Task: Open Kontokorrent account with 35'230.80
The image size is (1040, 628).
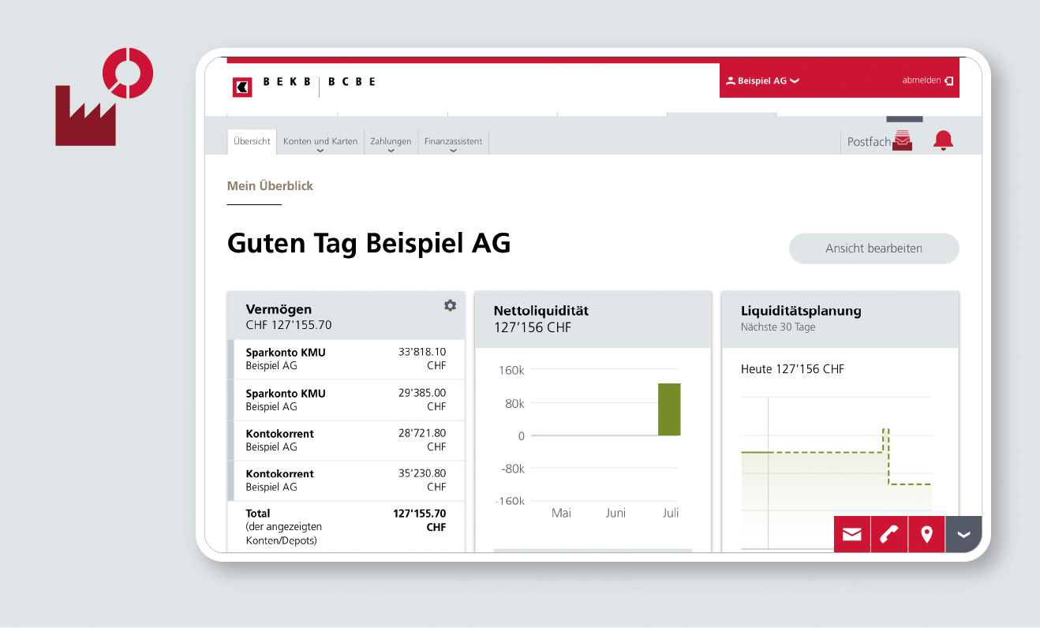Action: (346, 480)
